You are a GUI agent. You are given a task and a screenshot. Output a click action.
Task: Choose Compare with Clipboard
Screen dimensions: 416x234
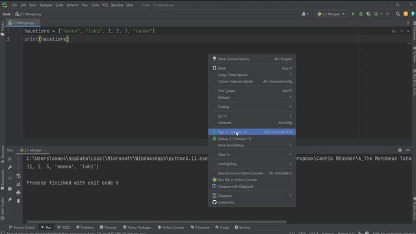tap(252, 187)
